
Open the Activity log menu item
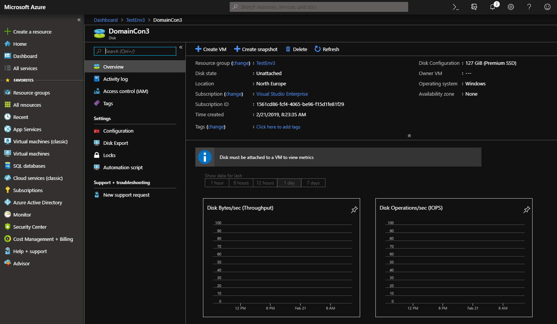tap(135, 79)
